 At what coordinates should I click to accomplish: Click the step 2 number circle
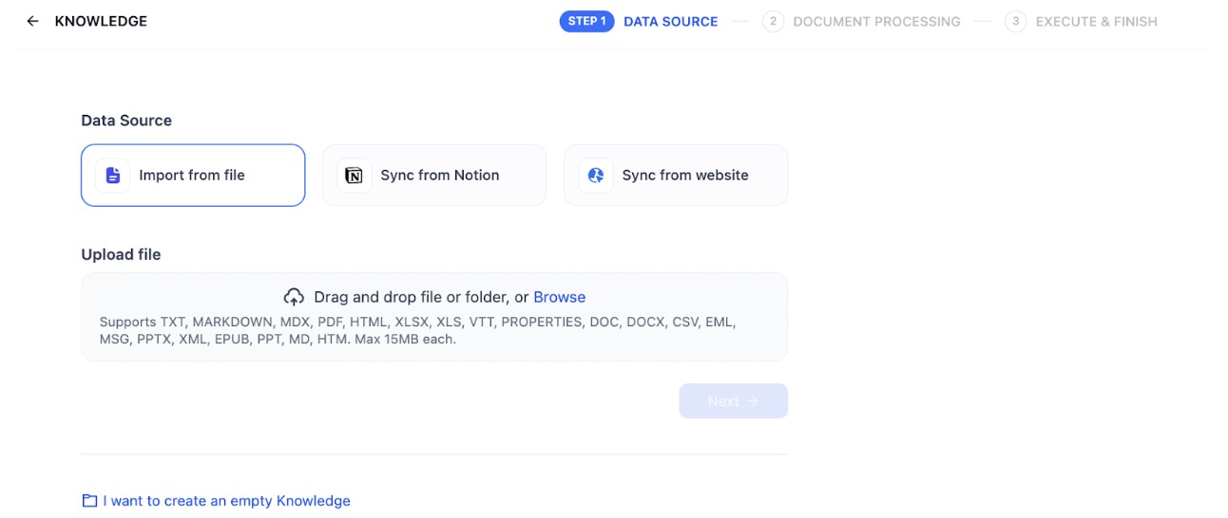pos(773,21)
